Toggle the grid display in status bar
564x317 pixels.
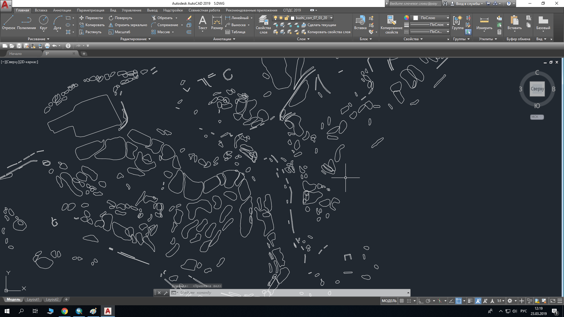pos(402,301)
